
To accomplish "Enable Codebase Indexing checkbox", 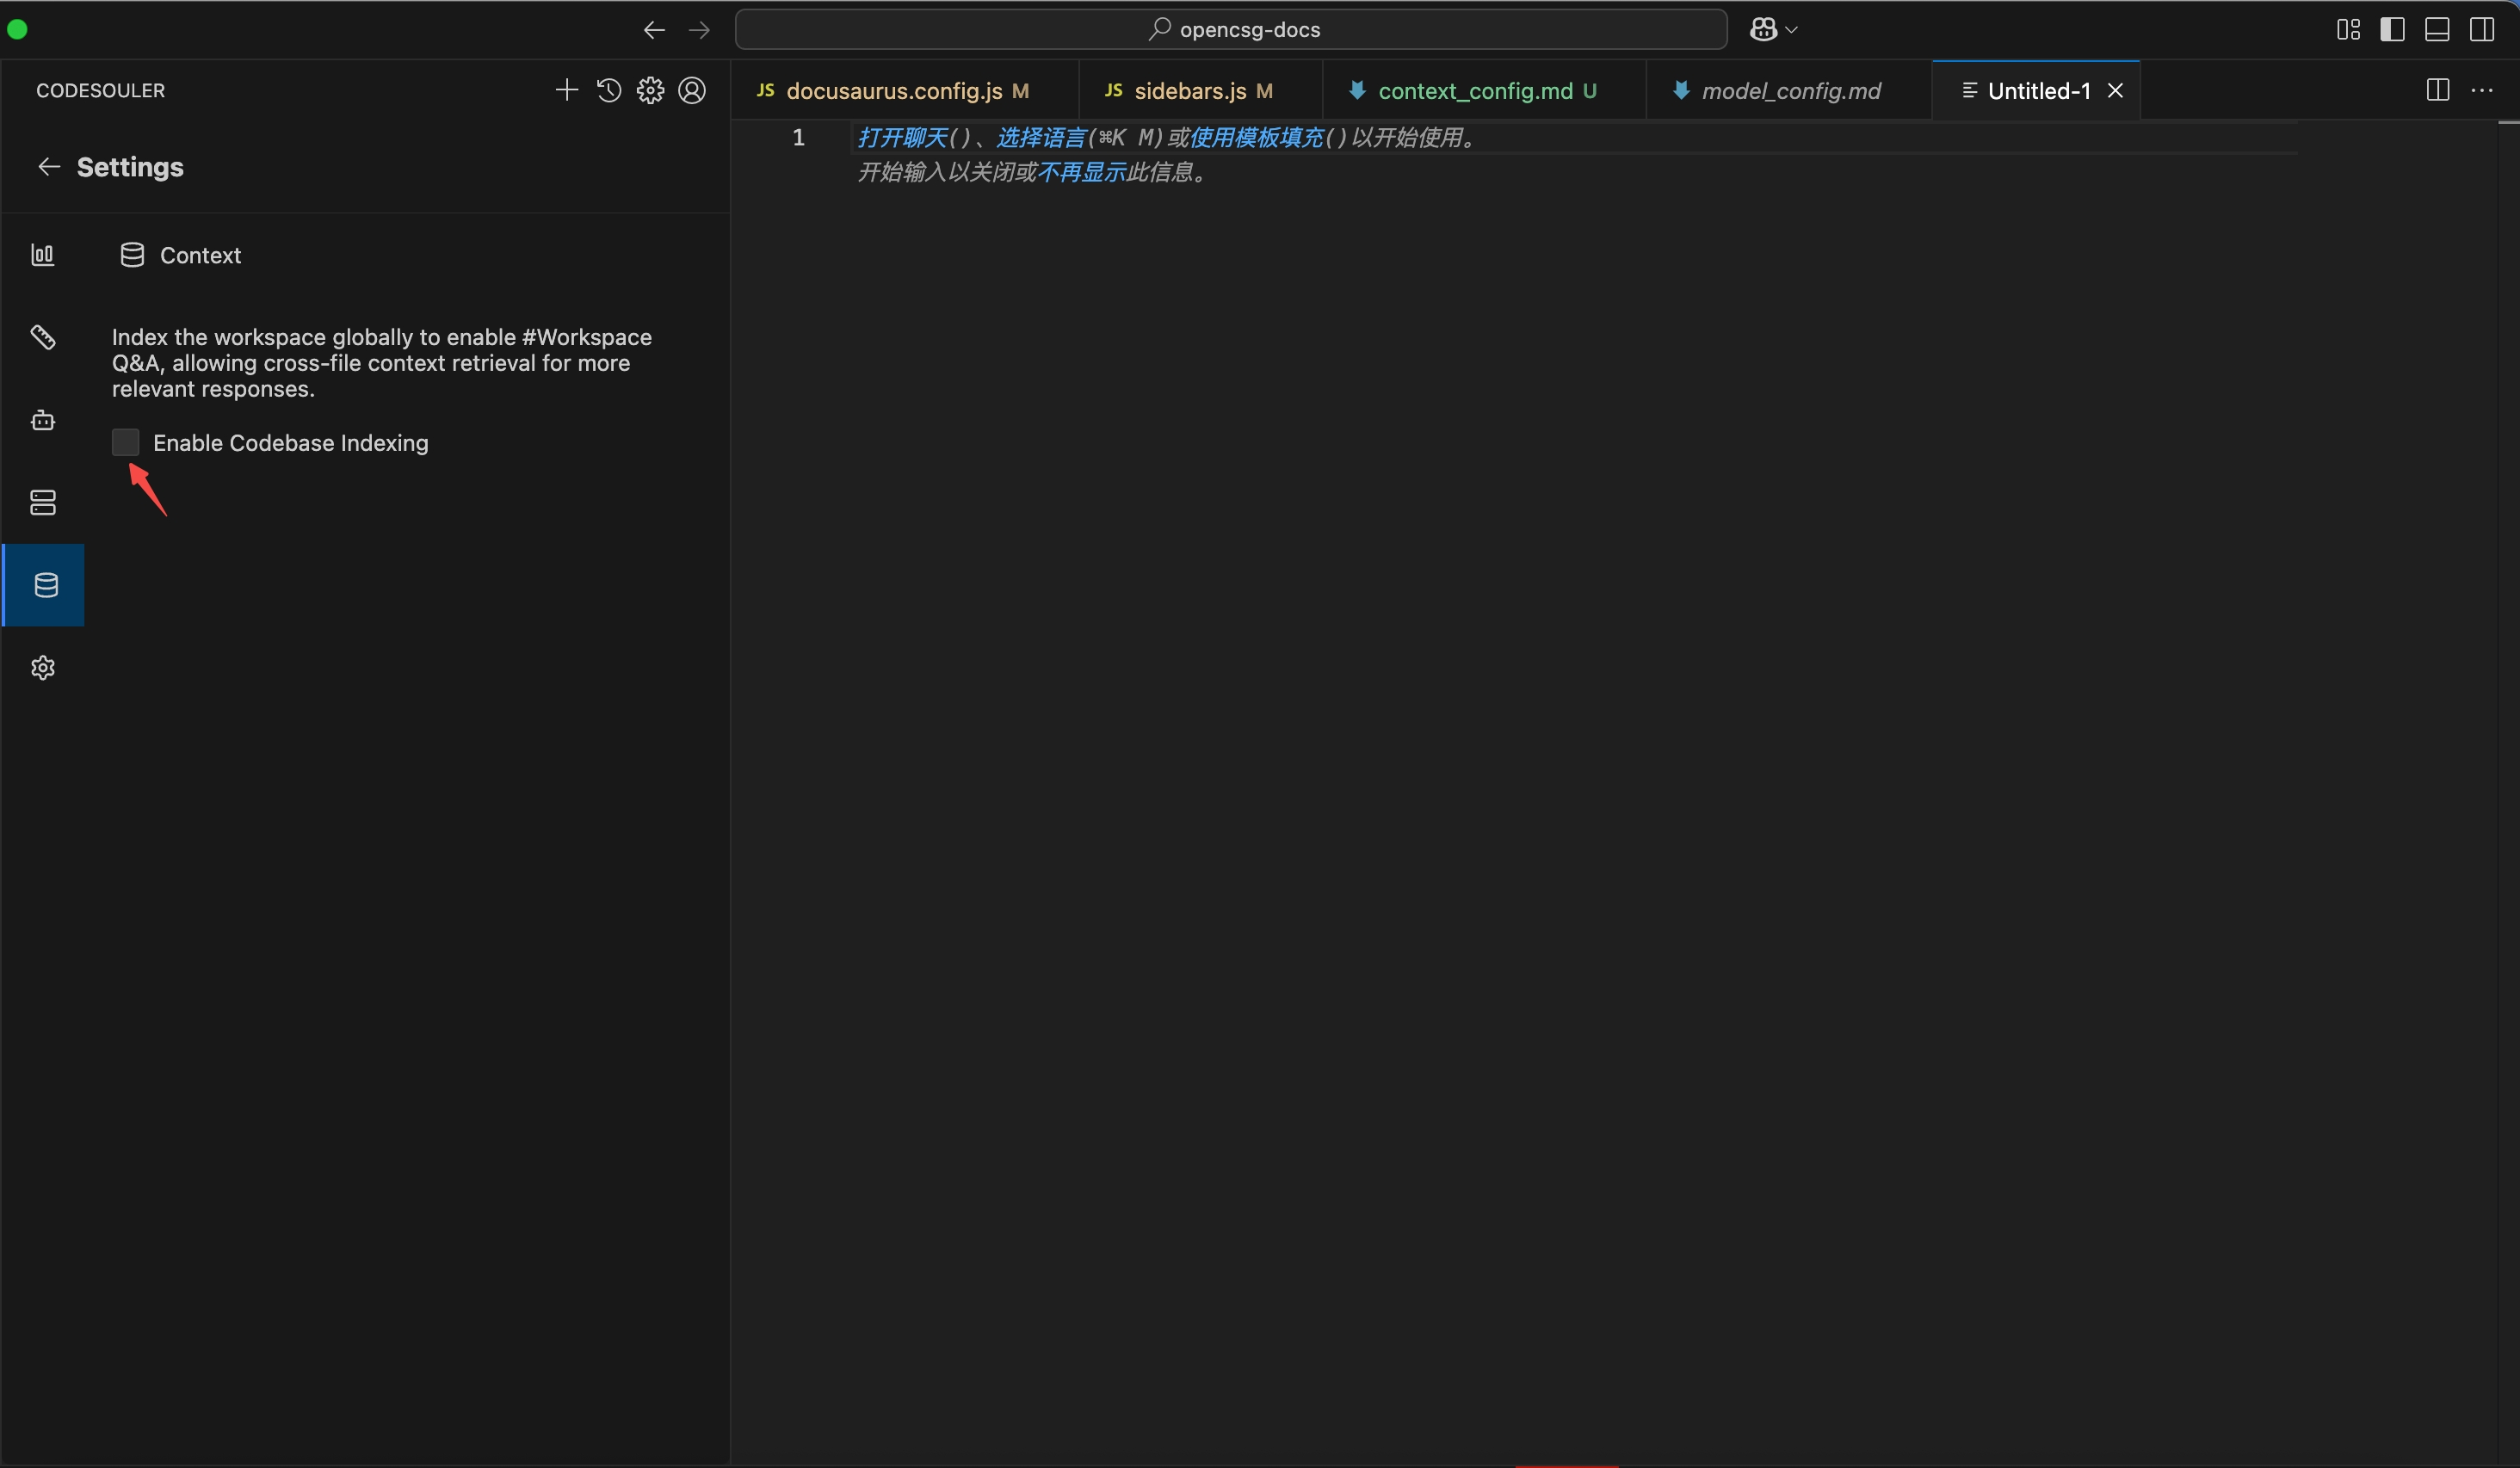I will pyautogui.click(x=125, y=442).
